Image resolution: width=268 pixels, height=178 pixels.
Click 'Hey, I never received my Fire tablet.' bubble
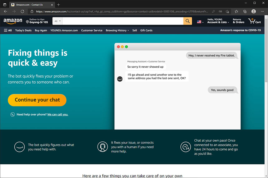pyautogui.click(x=212, y=55)
